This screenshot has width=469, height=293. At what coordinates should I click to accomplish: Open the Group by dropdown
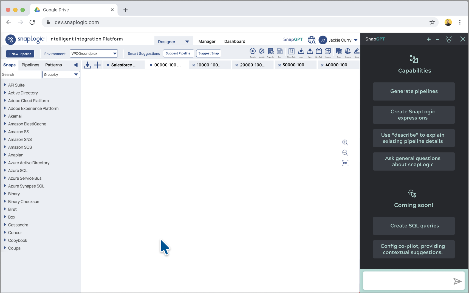click(61, 74)
